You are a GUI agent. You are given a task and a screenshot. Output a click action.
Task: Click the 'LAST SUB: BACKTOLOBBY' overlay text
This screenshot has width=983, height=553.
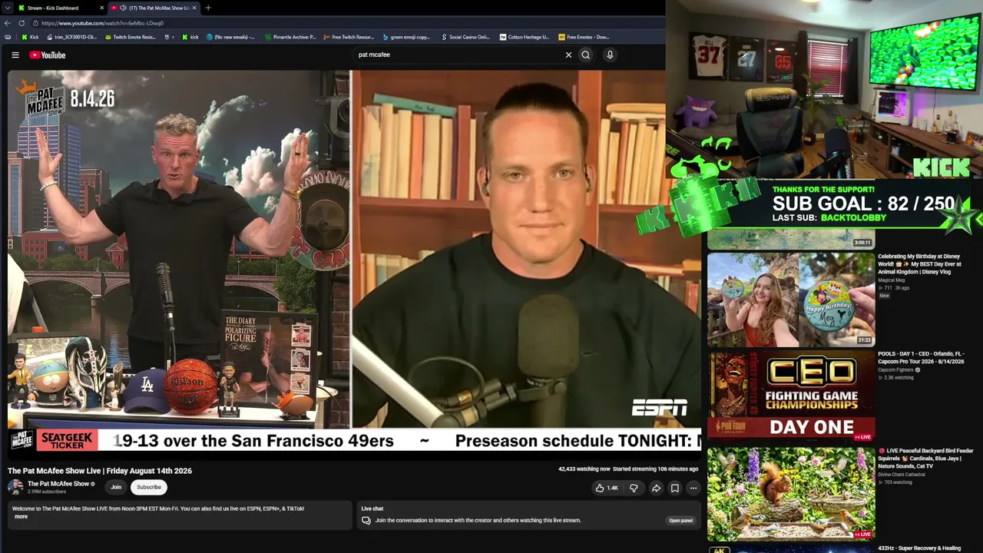pyautogui.click(x=829, y=218)
